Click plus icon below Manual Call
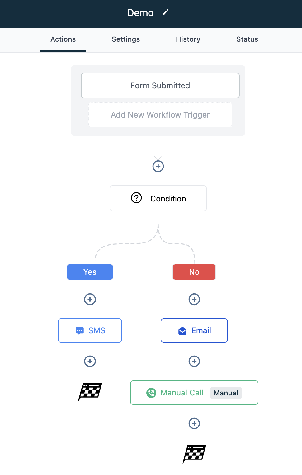 (x=194, y=423)
